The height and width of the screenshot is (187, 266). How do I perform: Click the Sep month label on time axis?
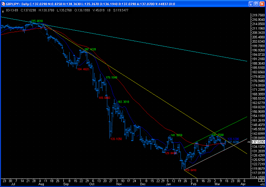click(x=66, y=184)
